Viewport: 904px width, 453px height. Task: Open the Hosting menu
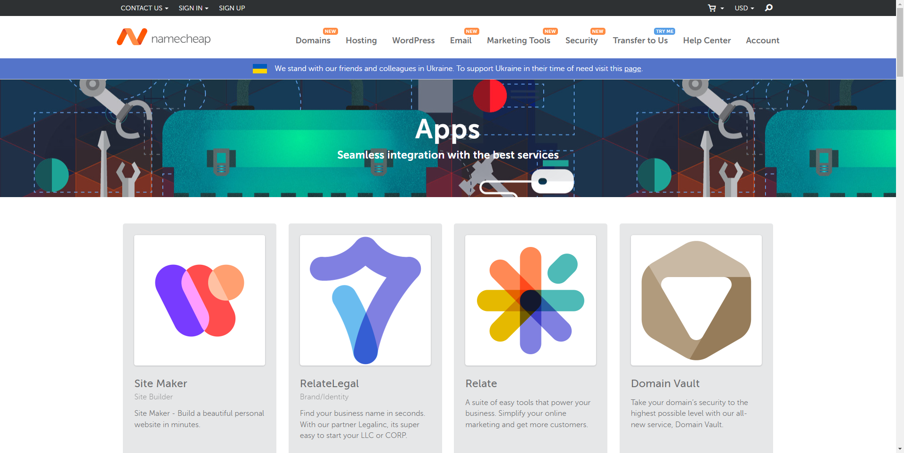coord(361,40)
